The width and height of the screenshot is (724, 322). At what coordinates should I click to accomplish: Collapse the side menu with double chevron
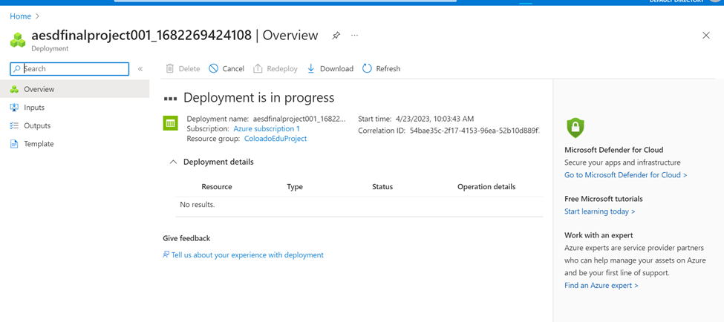click(140, 69)
